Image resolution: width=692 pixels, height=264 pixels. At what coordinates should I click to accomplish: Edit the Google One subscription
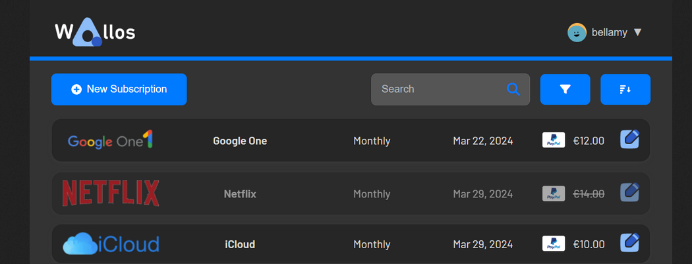point(629,140)
